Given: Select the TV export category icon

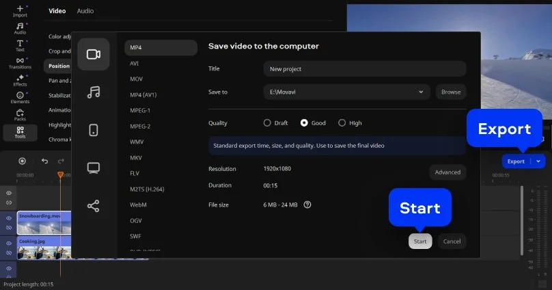Looking at the screenshot, I should point(94,168).
